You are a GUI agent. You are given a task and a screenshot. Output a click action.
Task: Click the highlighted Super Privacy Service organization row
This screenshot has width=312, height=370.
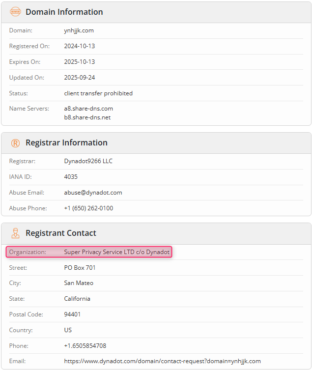click(x=89, y=252)
